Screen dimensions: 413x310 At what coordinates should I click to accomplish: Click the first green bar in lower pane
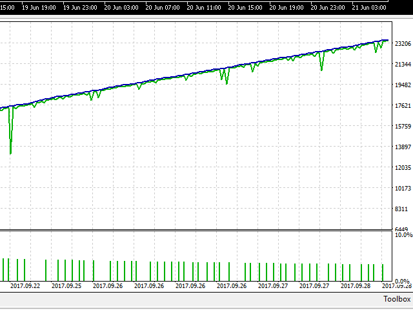3,269
